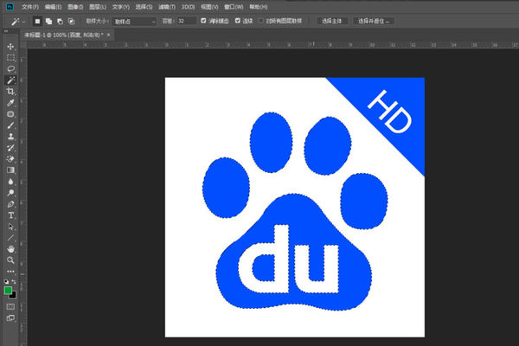This screenshot has width=519, height=346.
Task: Close the 未标题-1 document tab
Action: (109, 35)
